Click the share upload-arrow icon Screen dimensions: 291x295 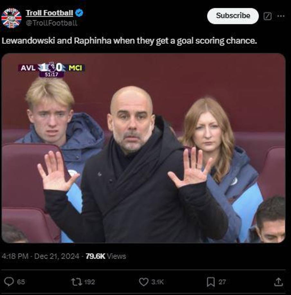coord(278,282)
